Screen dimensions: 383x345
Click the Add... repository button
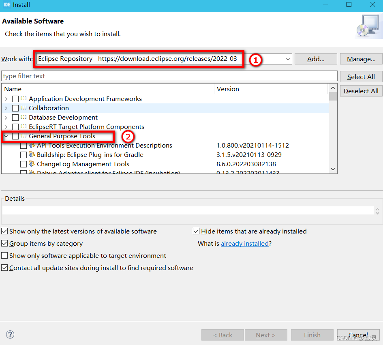point(316,59)
